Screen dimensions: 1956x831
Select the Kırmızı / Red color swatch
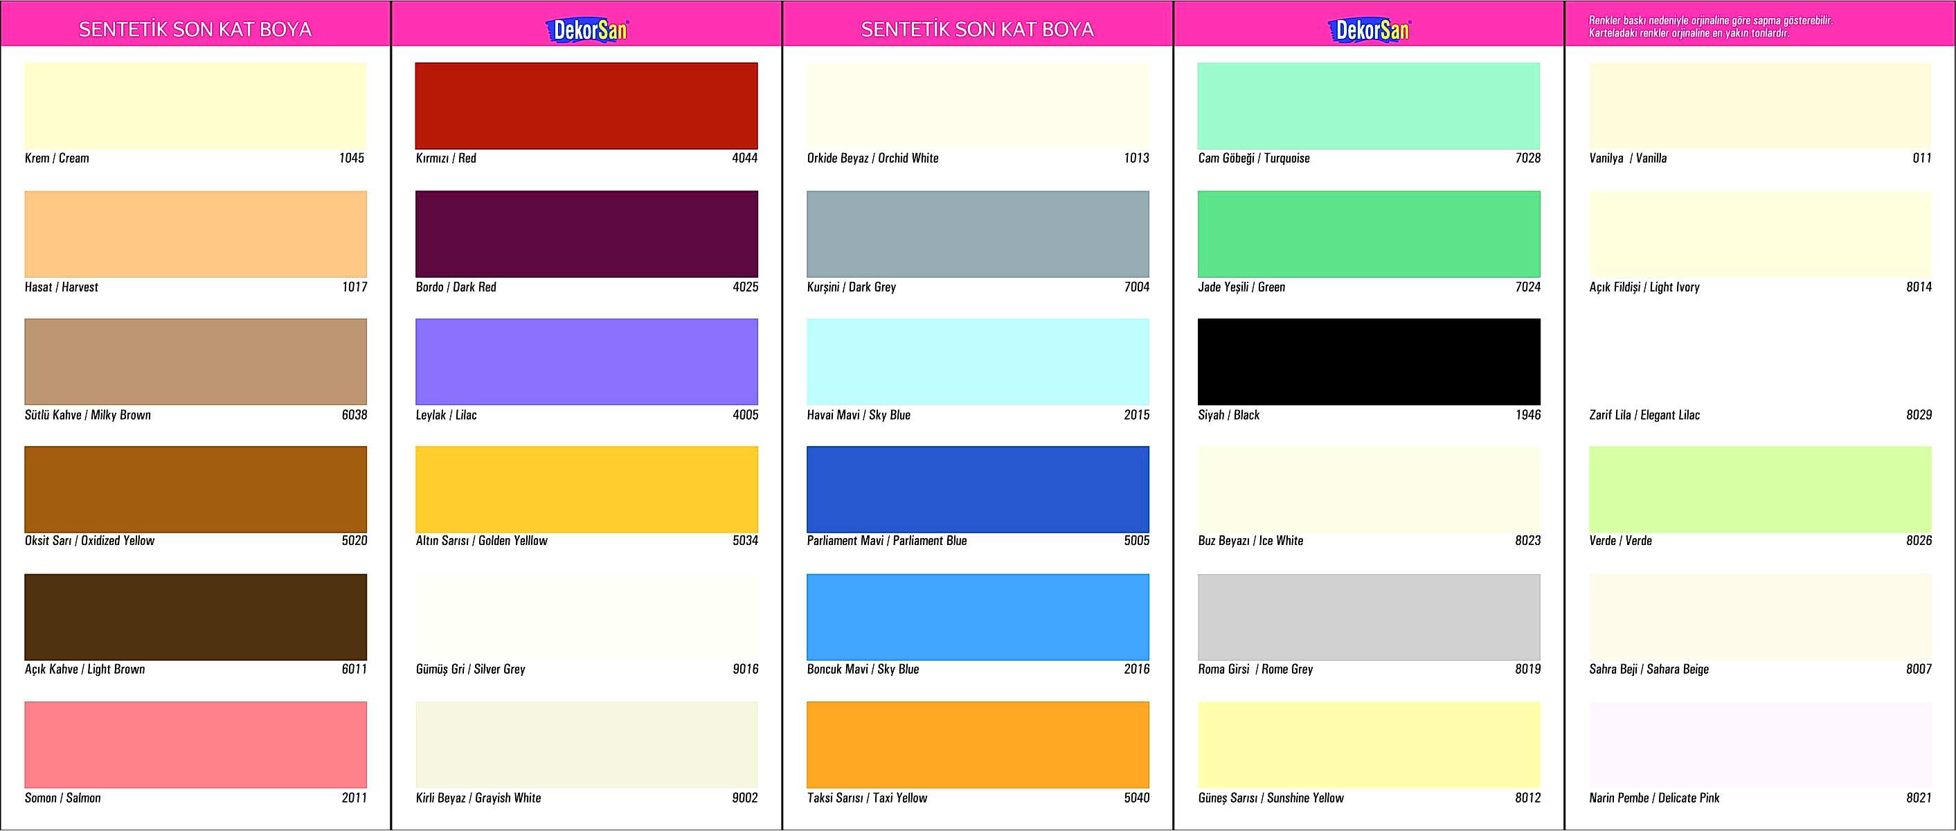586,105
